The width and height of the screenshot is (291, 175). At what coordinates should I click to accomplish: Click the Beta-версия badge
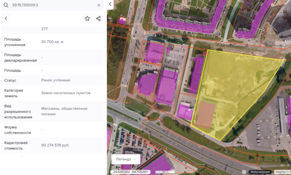point(259,172)
